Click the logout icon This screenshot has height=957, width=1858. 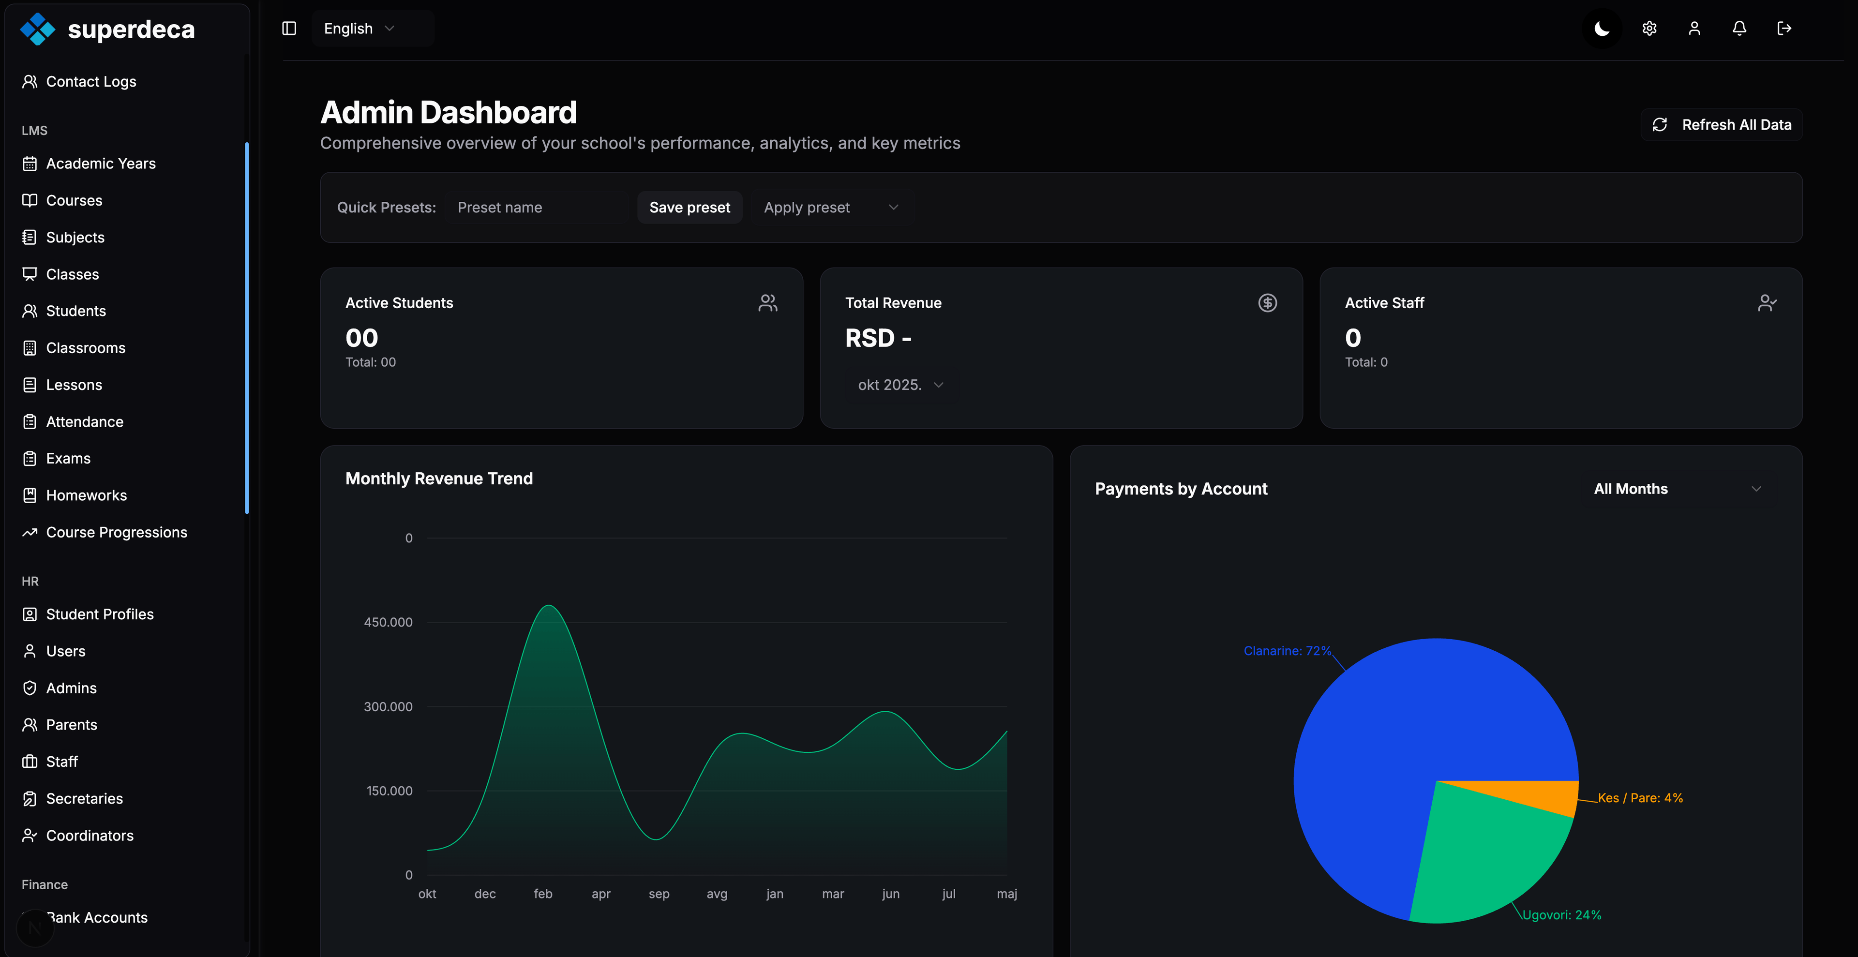(1783, 28)
